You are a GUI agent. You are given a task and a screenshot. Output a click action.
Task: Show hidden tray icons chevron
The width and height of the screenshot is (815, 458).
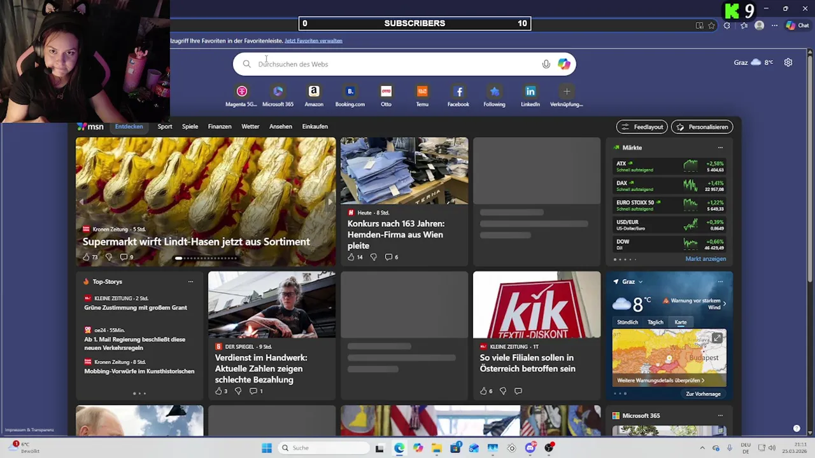pos(702,448)
